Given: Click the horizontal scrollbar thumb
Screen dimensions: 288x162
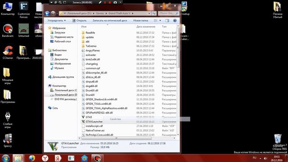Looking at the screenshot, I should tap(117, 138).
